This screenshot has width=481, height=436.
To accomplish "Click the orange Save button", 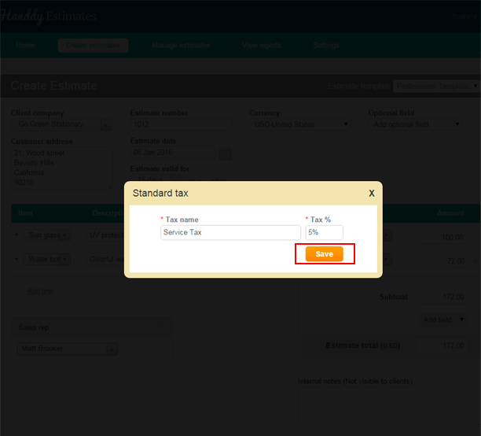I will click(325, 253).
